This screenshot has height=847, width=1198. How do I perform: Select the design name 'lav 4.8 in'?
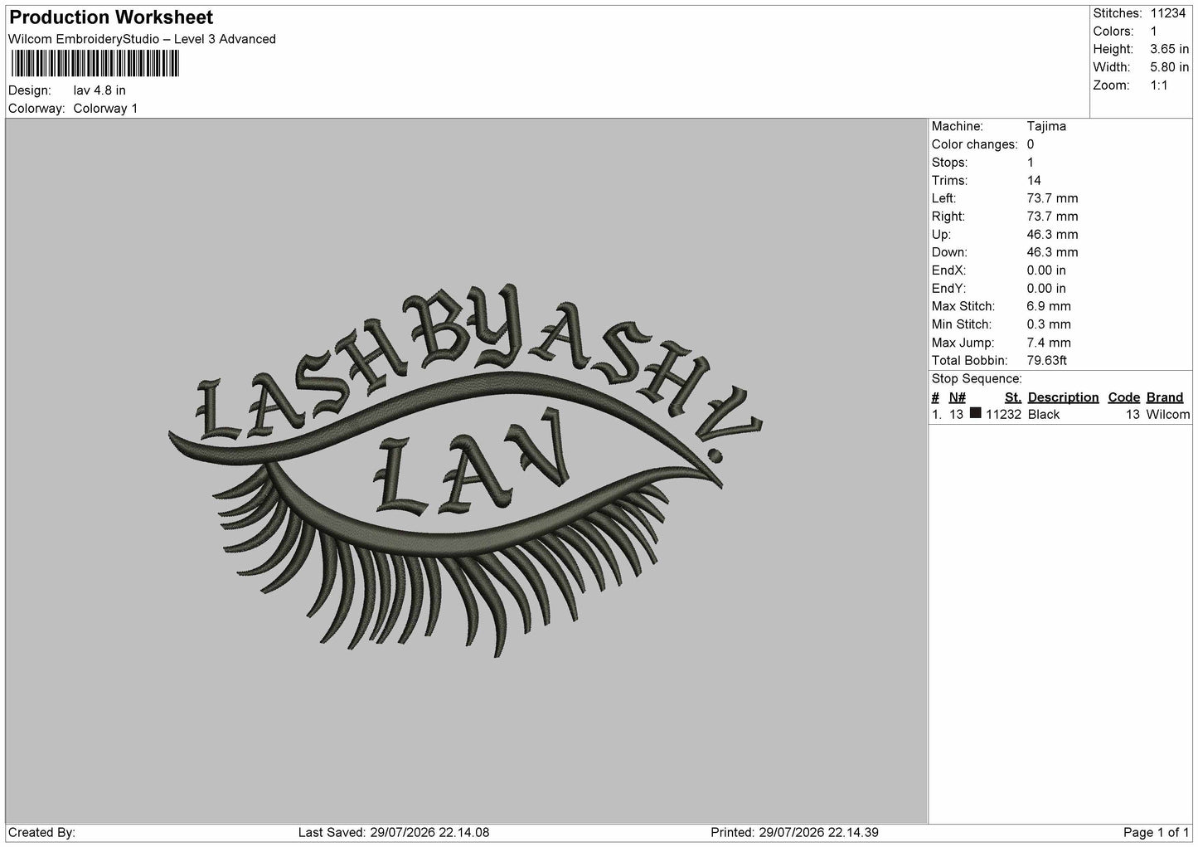tap(99, 90)
